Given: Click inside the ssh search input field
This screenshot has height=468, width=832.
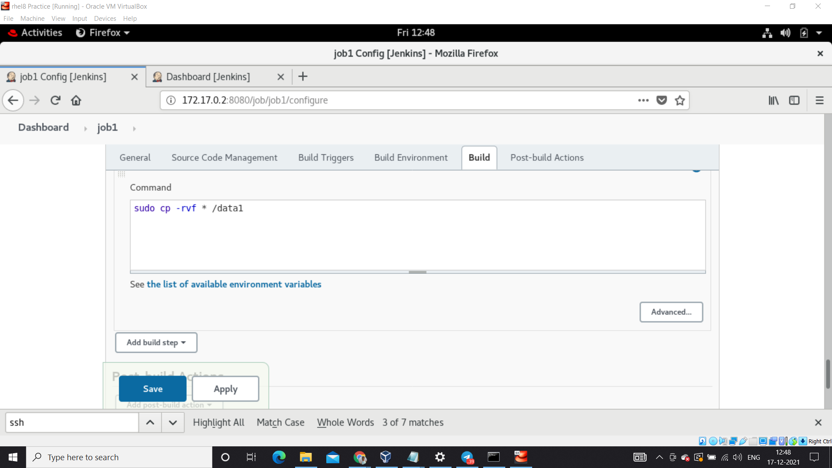Looking at the screenshot, I should point(71,422).
